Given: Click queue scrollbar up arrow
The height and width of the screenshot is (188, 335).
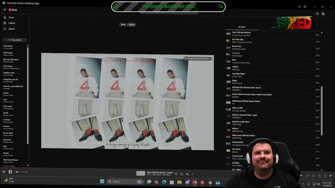Looking at the screenshot, I should [322, 33].
